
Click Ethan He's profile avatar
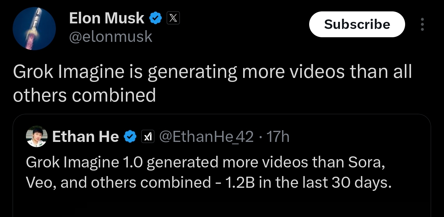[x=37, y=136]
